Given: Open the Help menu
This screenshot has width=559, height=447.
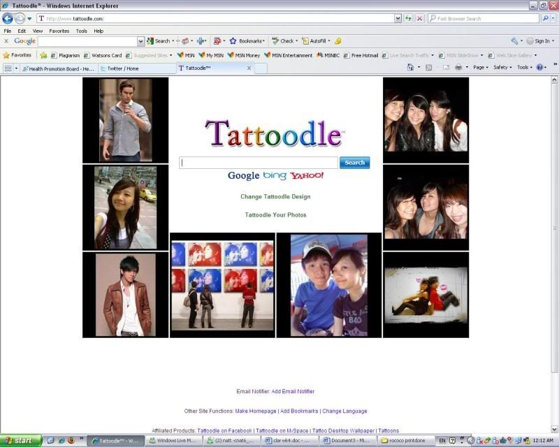Looking at the screenshot, I should [x=99, y=31].
